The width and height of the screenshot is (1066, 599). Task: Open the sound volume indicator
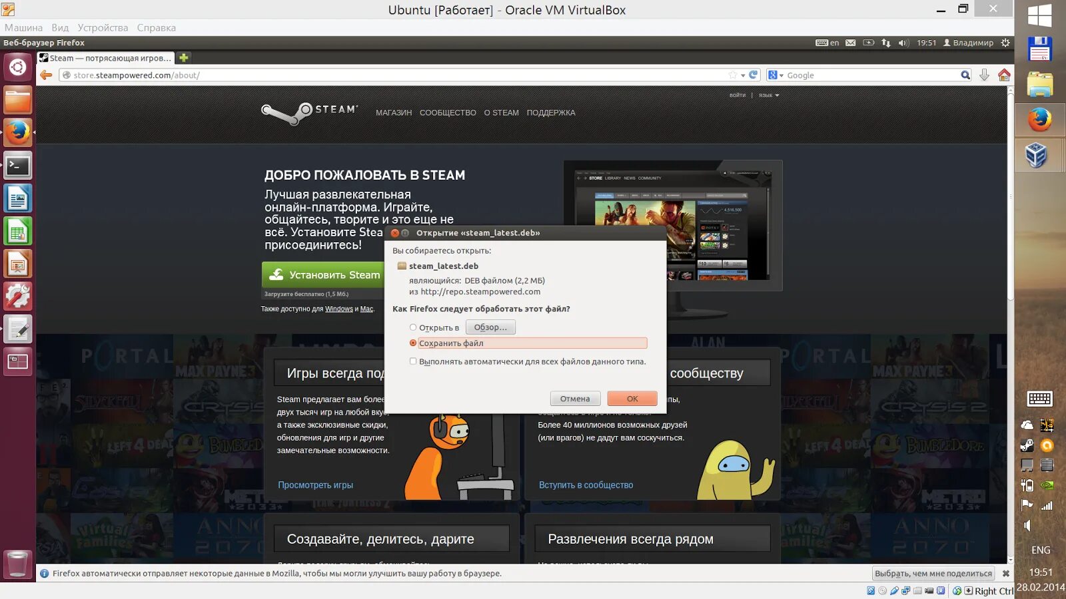(903, 43)
